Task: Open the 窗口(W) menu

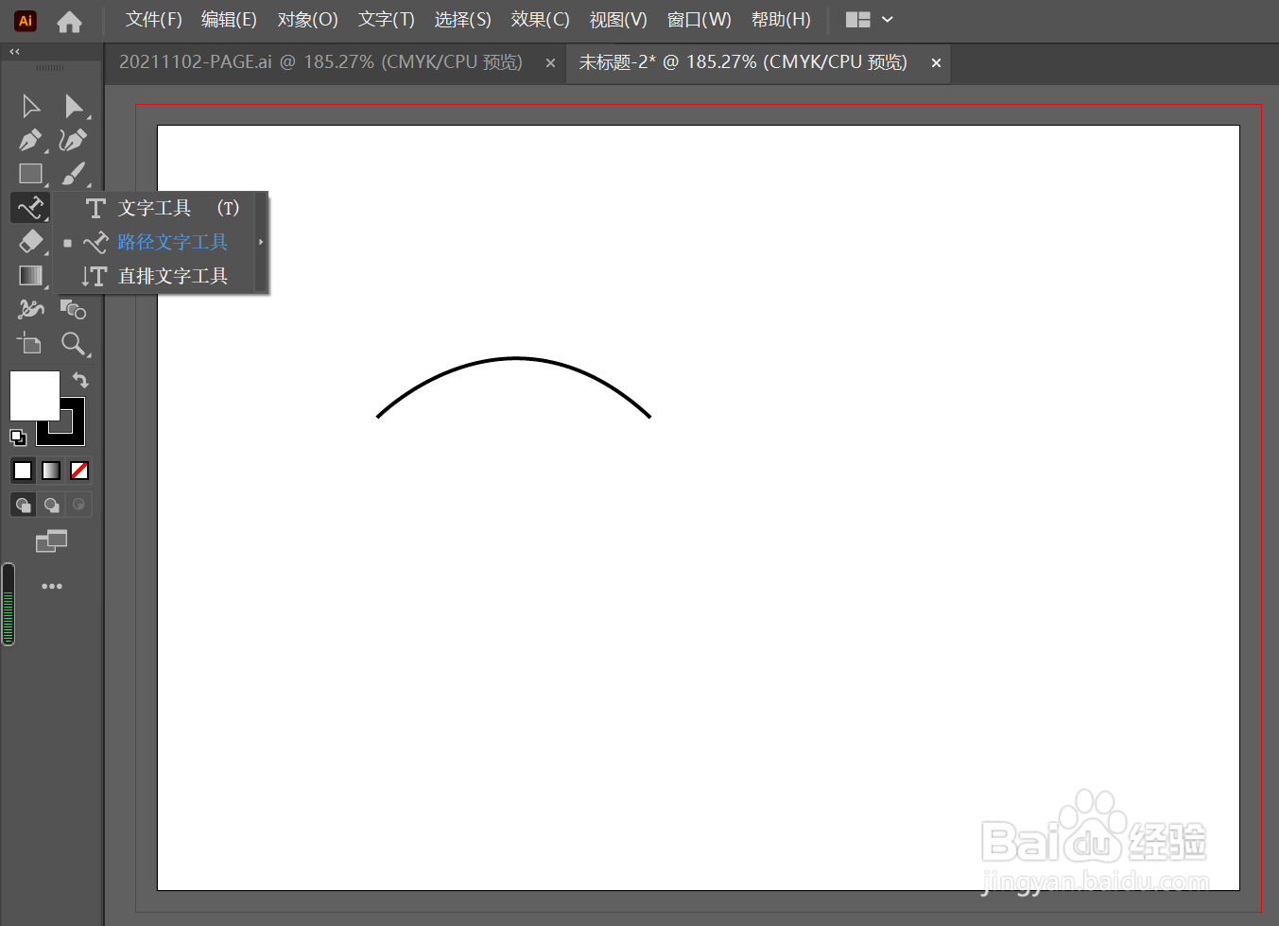Action: (700, 20)
